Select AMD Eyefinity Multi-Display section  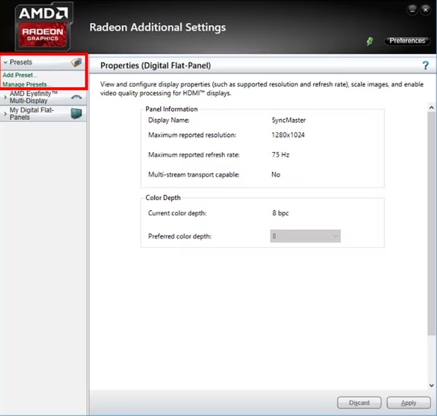coord(43,97)
